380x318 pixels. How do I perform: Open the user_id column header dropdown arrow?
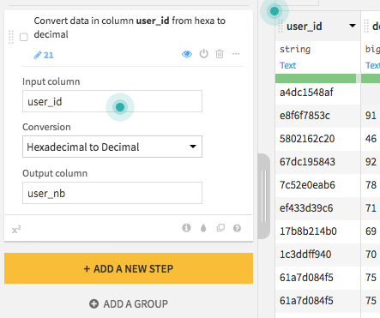353,26
